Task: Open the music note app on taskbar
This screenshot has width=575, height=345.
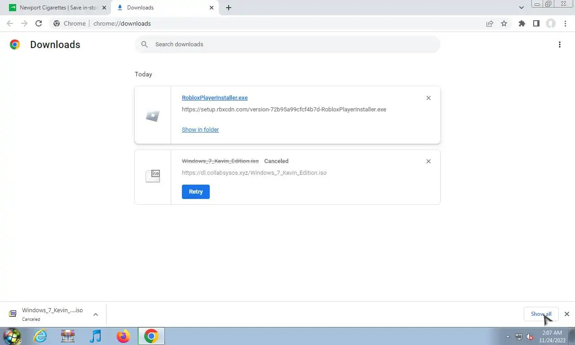Action: pos(95,336)
